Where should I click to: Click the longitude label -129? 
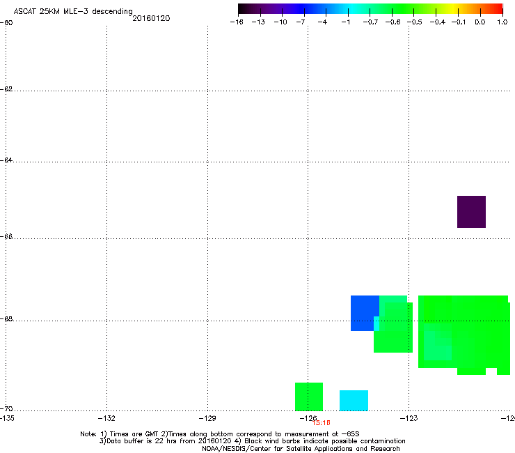pyautogui.click(x=207, y=418)
